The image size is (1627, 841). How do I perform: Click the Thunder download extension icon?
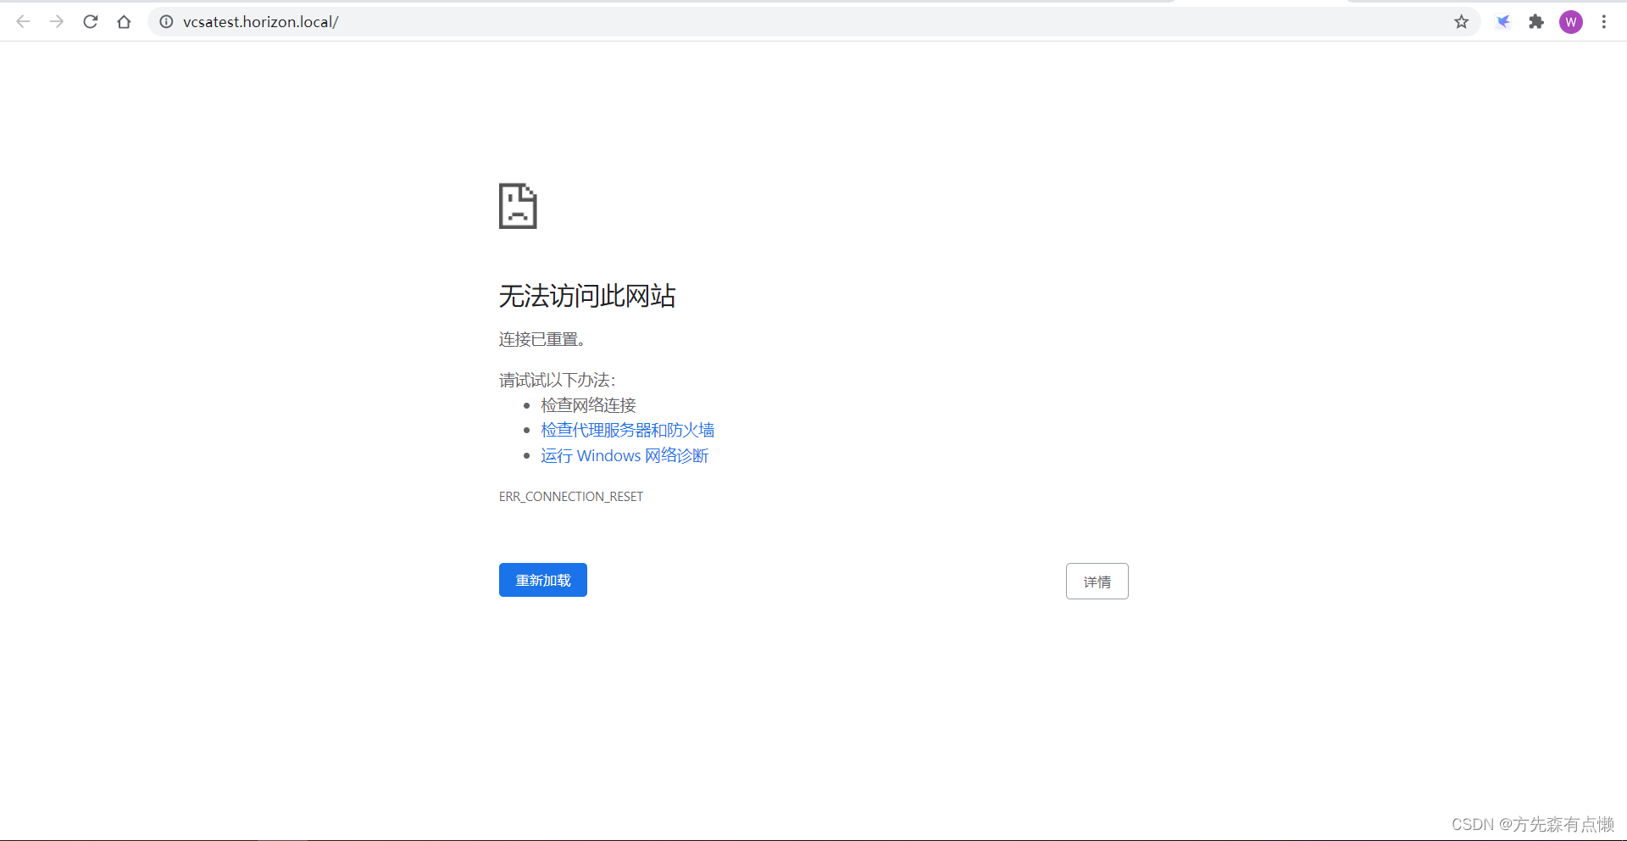(x=1503, y=21)
